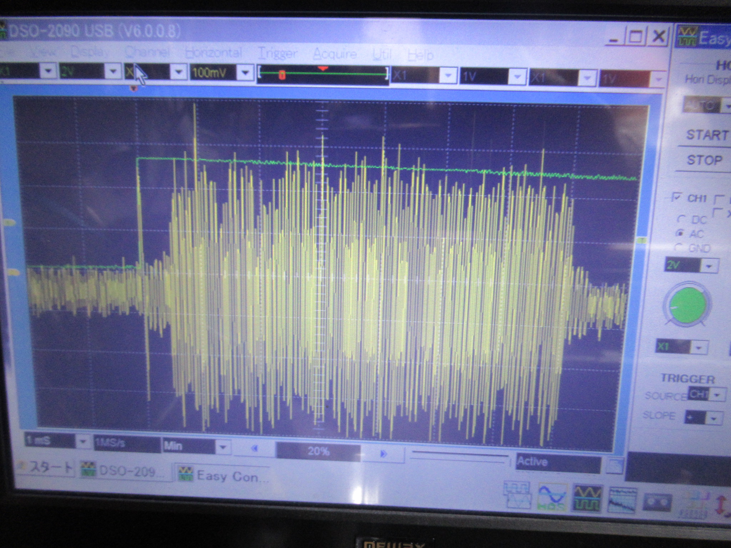Click the left blue arrow beside 20%
This screenshot has height=548, width=731.
[x=254, y=448]
